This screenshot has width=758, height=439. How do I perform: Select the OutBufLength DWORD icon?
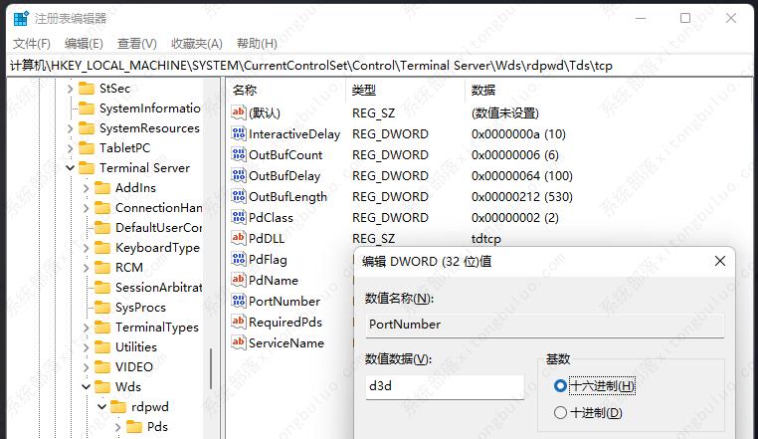238,196
